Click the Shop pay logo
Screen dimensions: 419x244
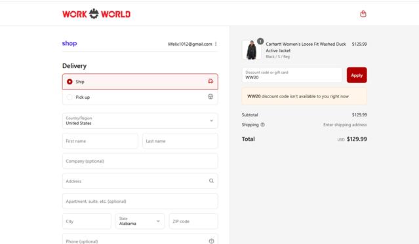[x=70, y=43]
